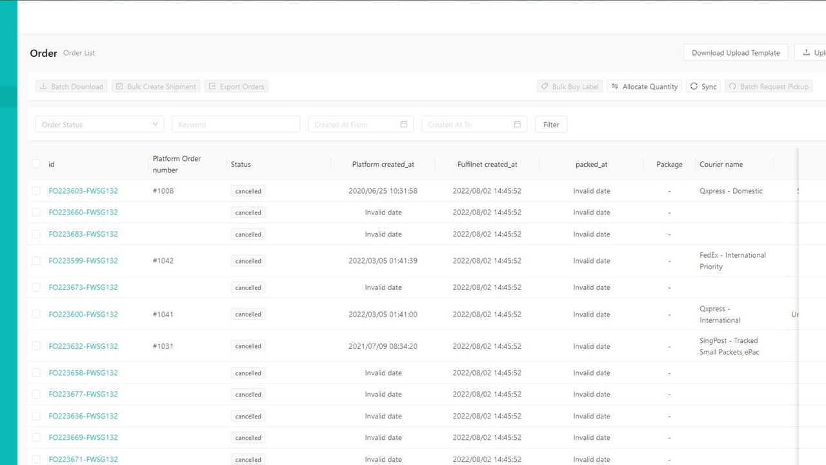The width and height of the screenshot is (826, 465).
Task: Check the row checkbox for FO223603-FWSG132
Action: (36, 191)
